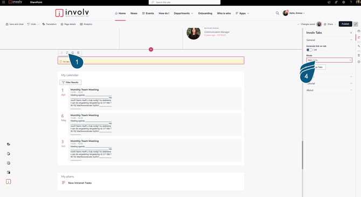Open the settings gear in top bar
This screenshot has width=361, height=197.
tap(344, 2)
